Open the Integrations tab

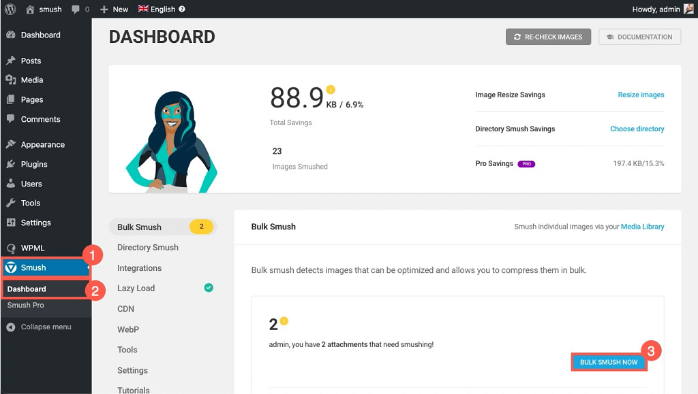[x=139, y=268]
